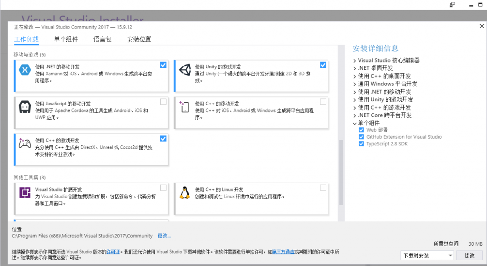Screen dimensions: 487x266
Task: Expand 使用 Unity 的游戏开发 details
Action: pos(355,100)
